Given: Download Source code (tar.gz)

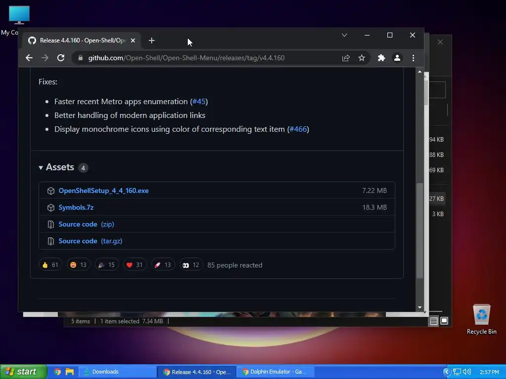Looking at the screenshot, I should pos(90,241).
